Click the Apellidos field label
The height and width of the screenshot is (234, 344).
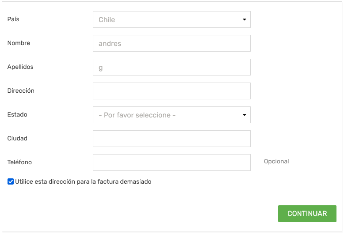tap(20, 67)
